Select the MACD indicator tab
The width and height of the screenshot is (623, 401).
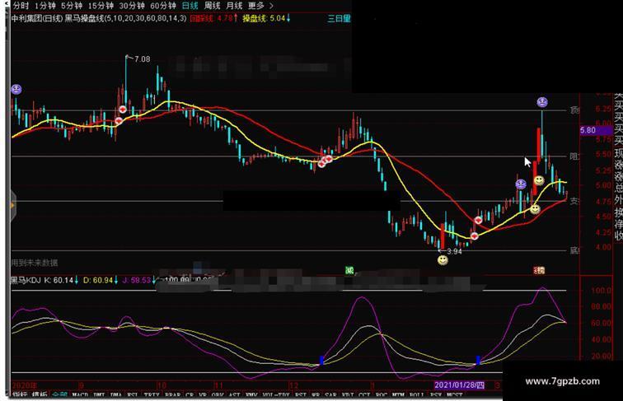click(x=80, y=395)
